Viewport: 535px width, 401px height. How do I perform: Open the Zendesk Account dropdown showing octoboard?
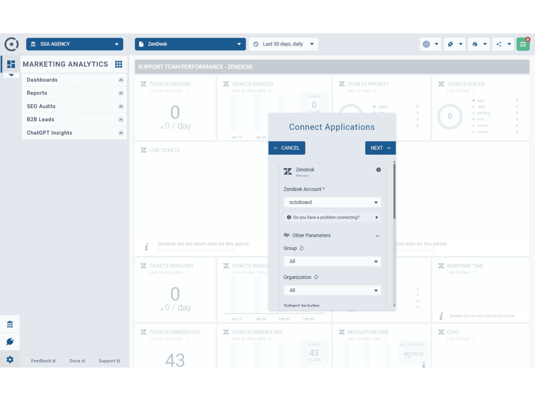click(332, 202)
